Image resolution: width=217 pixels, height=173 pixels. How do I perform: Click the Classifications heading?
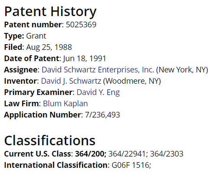tap(50, 140)
